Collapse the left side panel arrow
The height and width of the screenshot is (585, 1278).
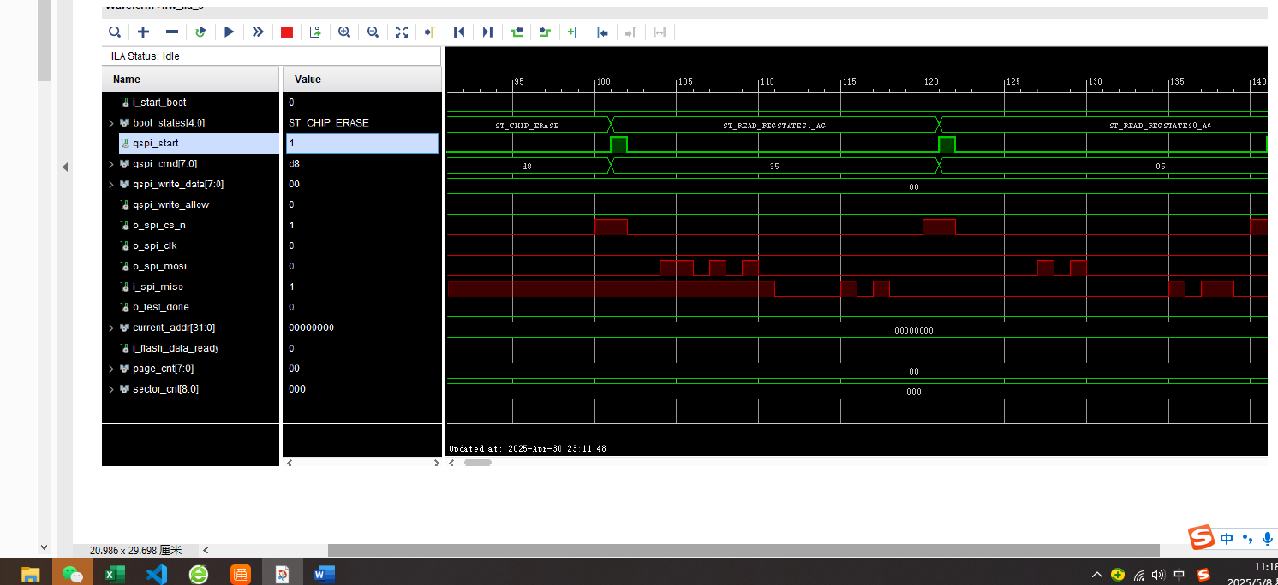[65, 167]
